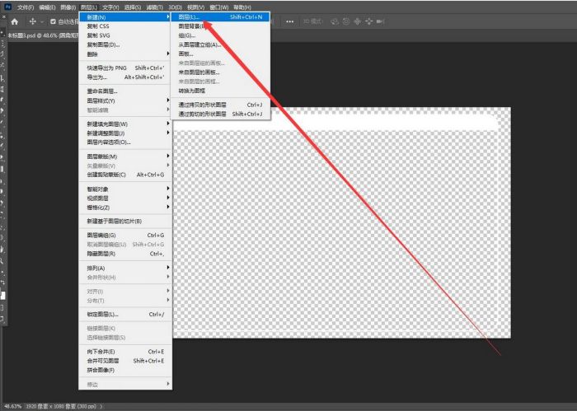This screenshot has width=577, height=411.
Task: Click the Photoshop logo icon
Action: tap(6, 7)
